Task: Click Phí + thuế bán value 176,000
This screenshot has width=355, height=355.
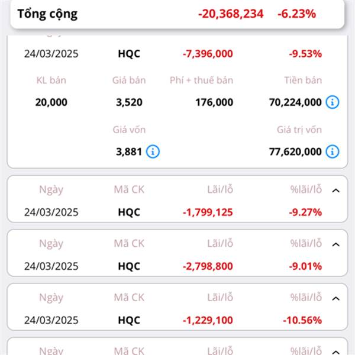Action: 214,102
